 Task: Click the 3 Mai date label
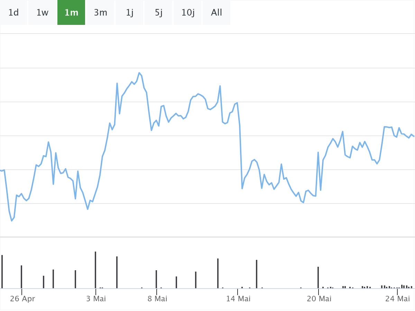click(x=96, y=299)
